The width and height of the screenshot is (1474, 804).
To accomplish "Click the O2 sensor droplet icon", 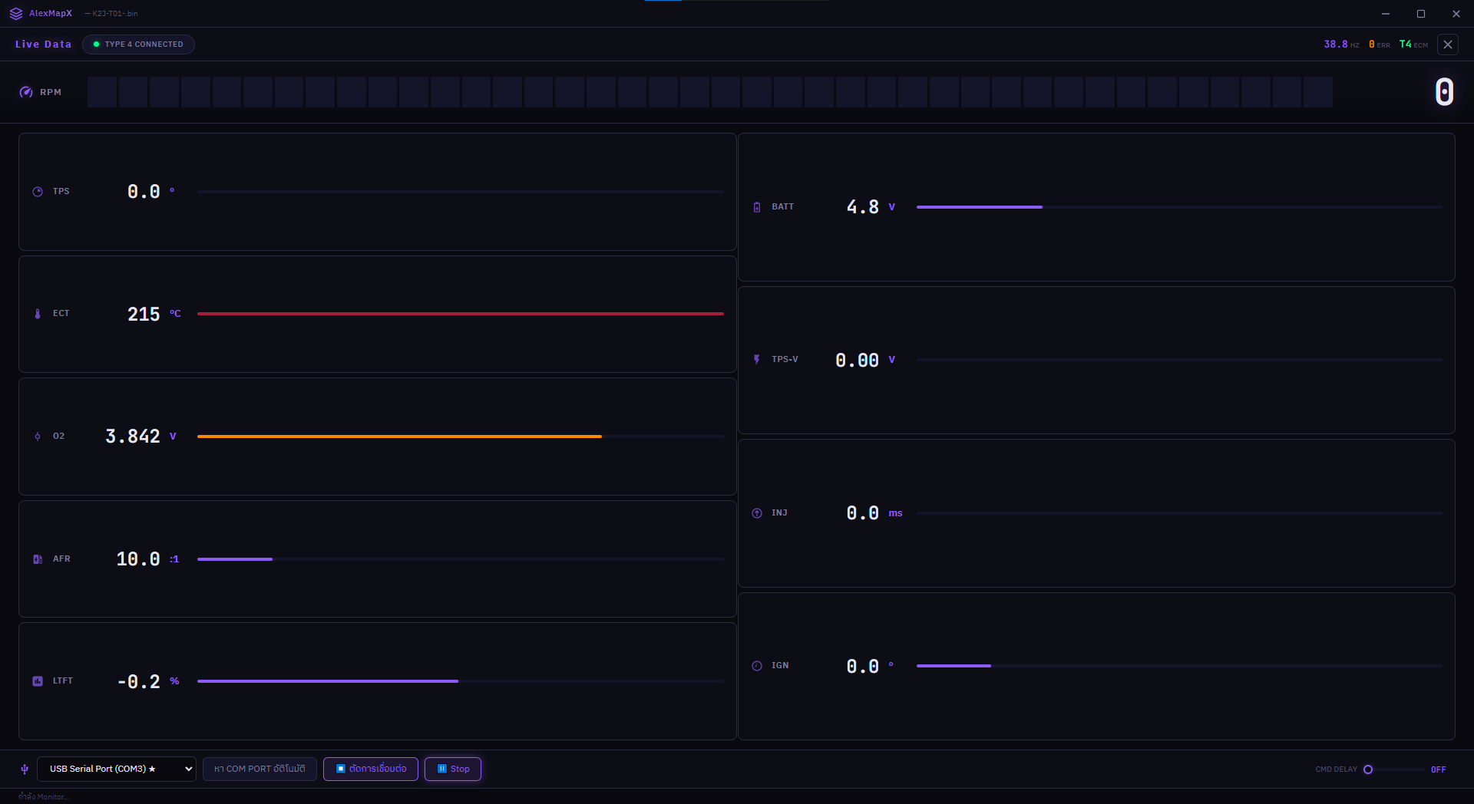I will [37, 436].
